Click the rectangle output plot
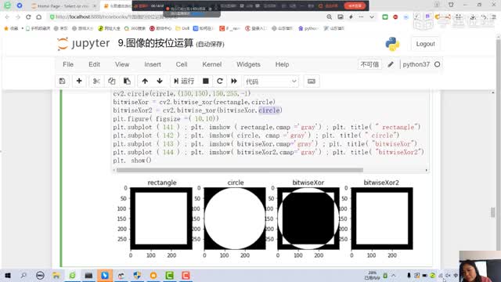 161,219
